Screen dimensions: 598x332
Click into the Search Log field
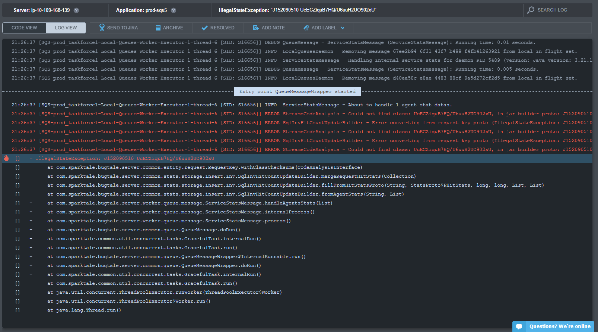pos(557,10)
